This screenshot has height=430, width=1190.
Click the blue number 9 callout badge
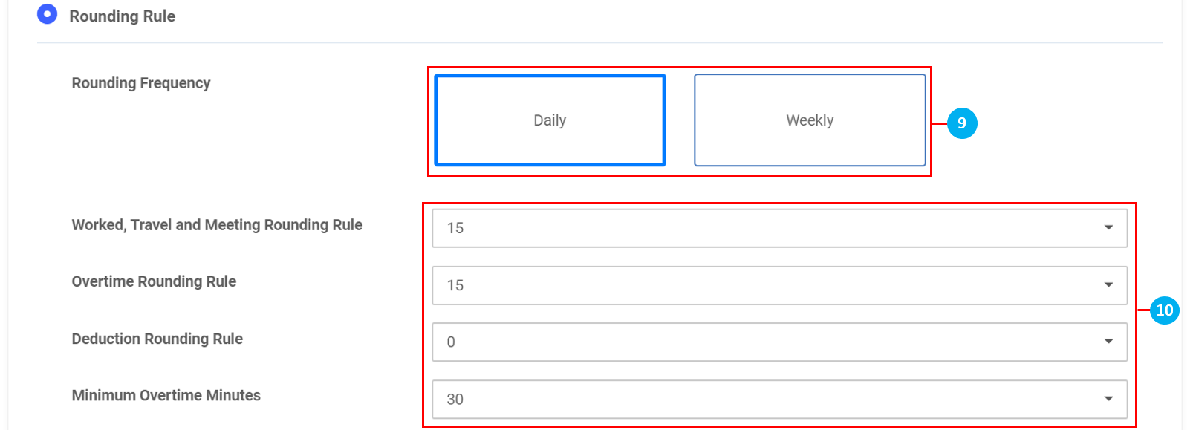point(962,123)
